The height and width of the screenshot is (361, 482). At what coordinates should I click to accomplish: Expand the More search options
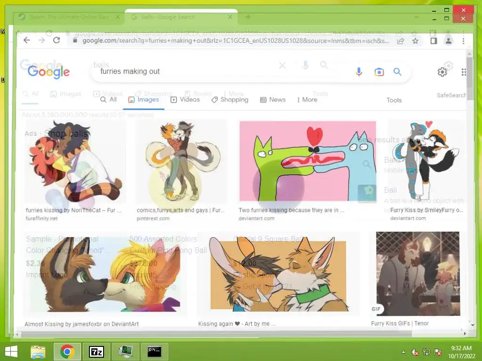[307, 100]
